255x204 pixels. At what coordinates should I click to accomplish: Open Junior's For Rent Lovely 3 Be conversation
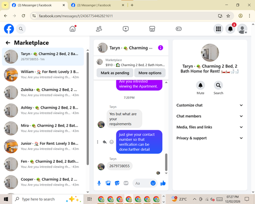click(x=43, y=146)
